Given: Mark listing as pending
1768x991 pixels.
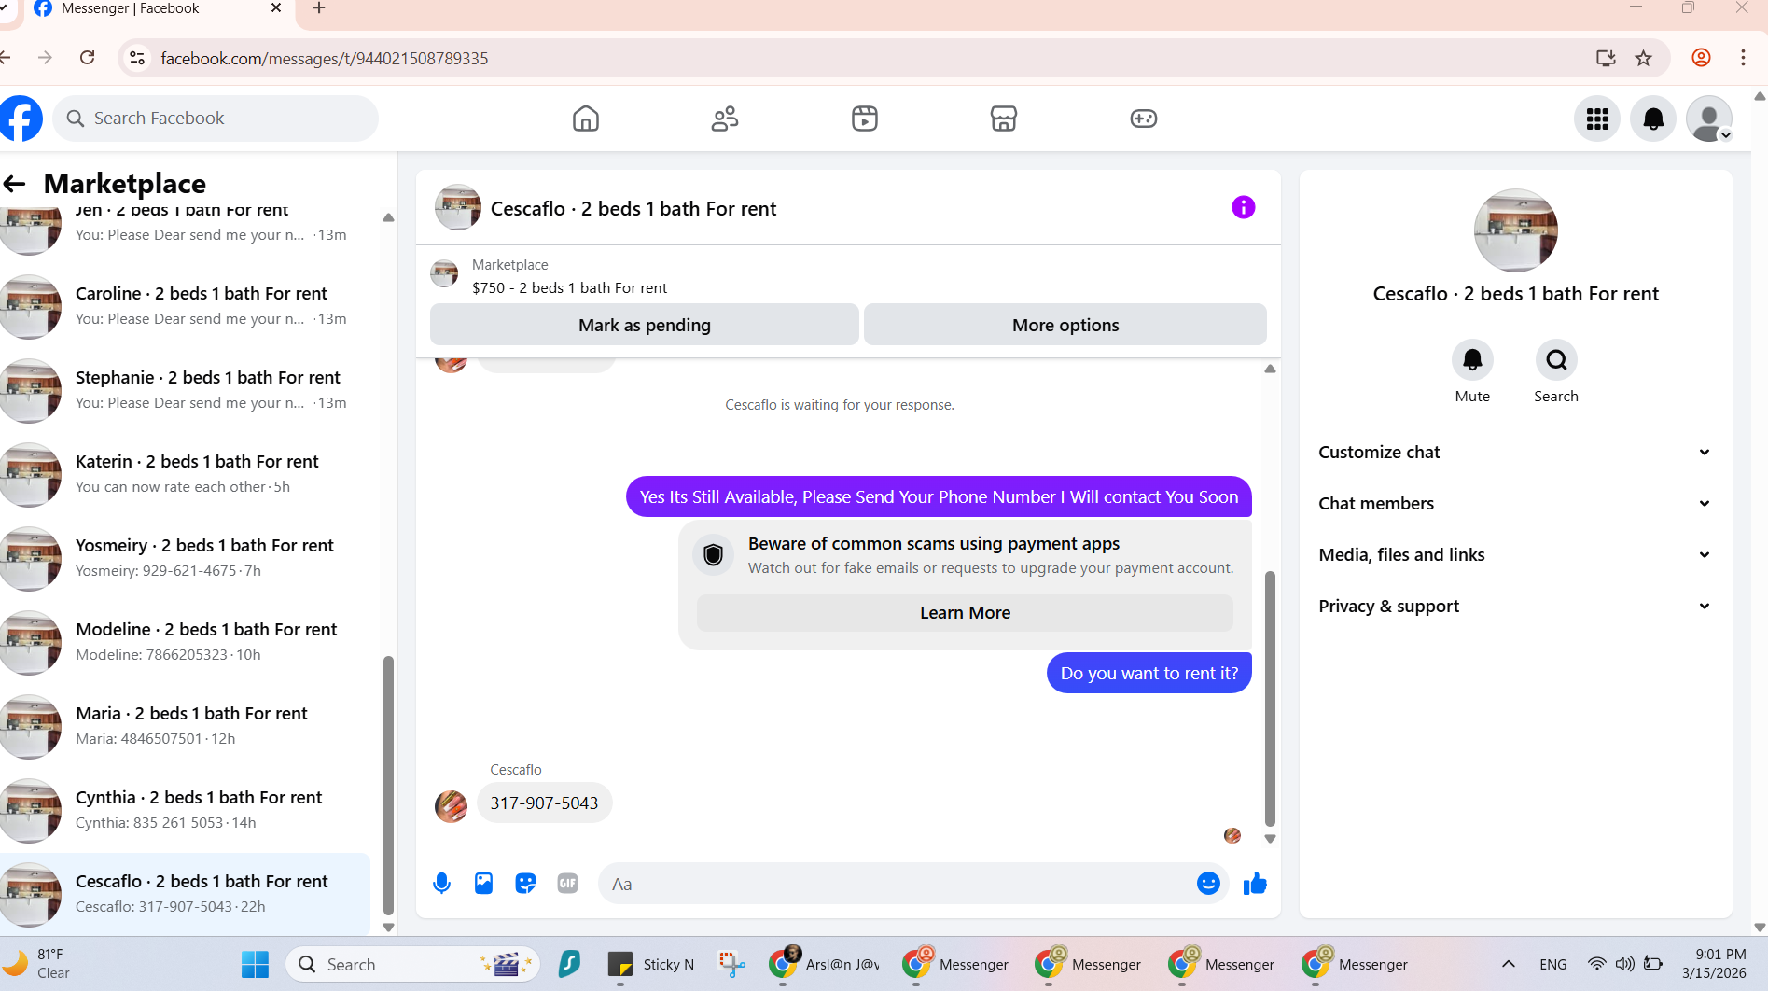Looking at the screenshot, I should [645, 325].
